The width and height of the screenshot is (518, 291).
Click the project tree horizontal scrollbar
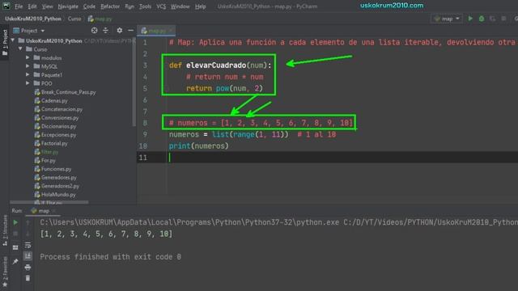click(49, 202)
